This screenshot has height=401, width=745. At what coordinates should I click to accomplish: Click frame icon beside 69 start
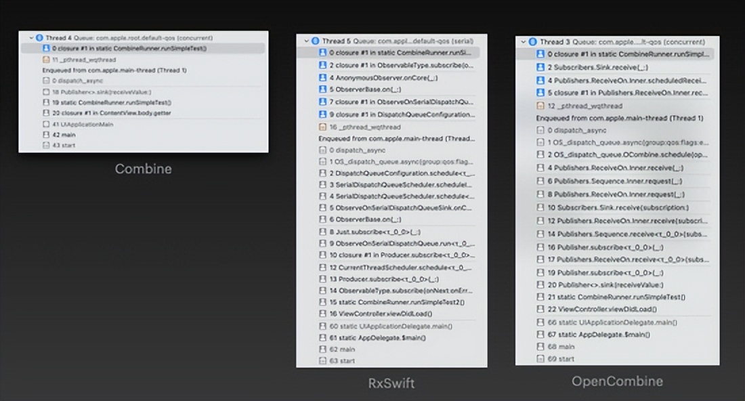pyautogui.click(x=540, y=359)
